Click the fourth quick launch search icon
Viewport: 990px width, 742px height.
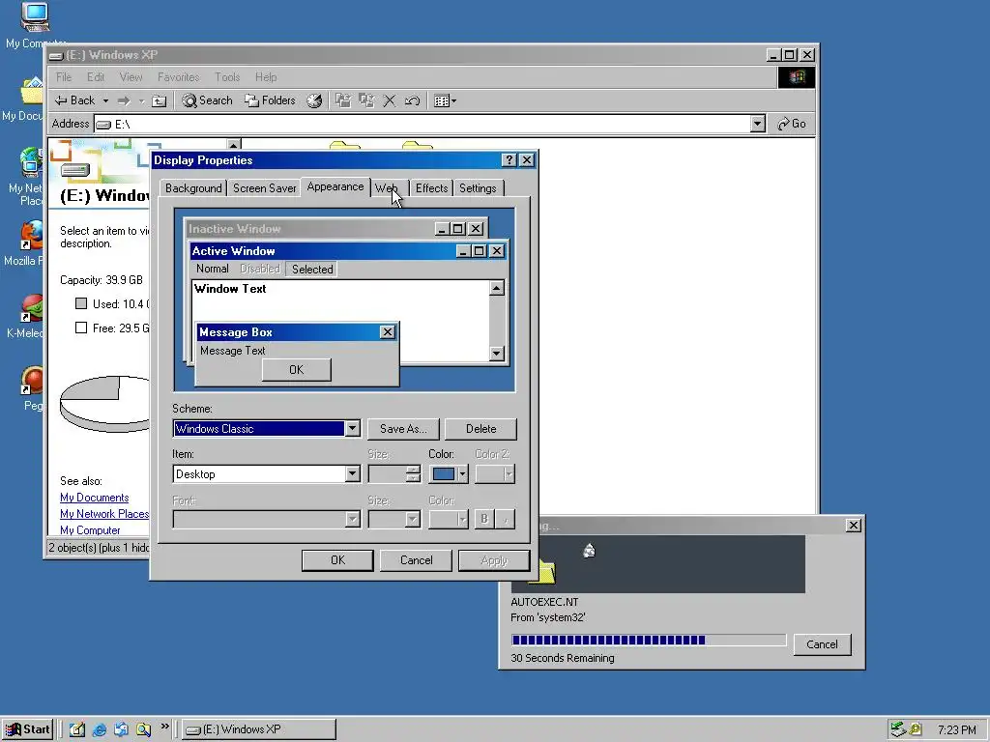(x=143, y=729)
